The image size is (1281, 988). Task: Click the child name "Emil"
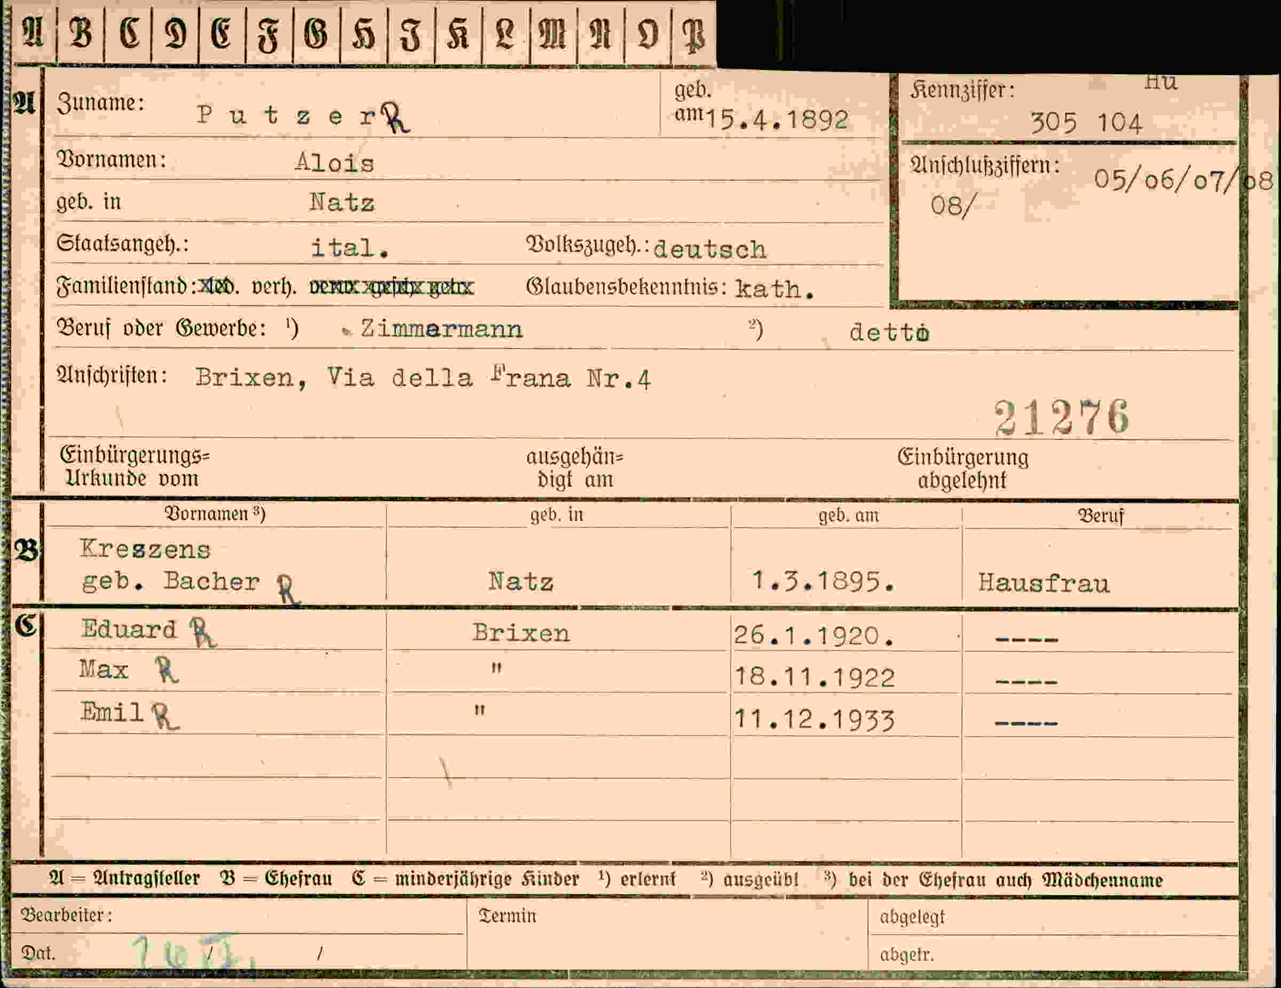(x=112, y=712)
